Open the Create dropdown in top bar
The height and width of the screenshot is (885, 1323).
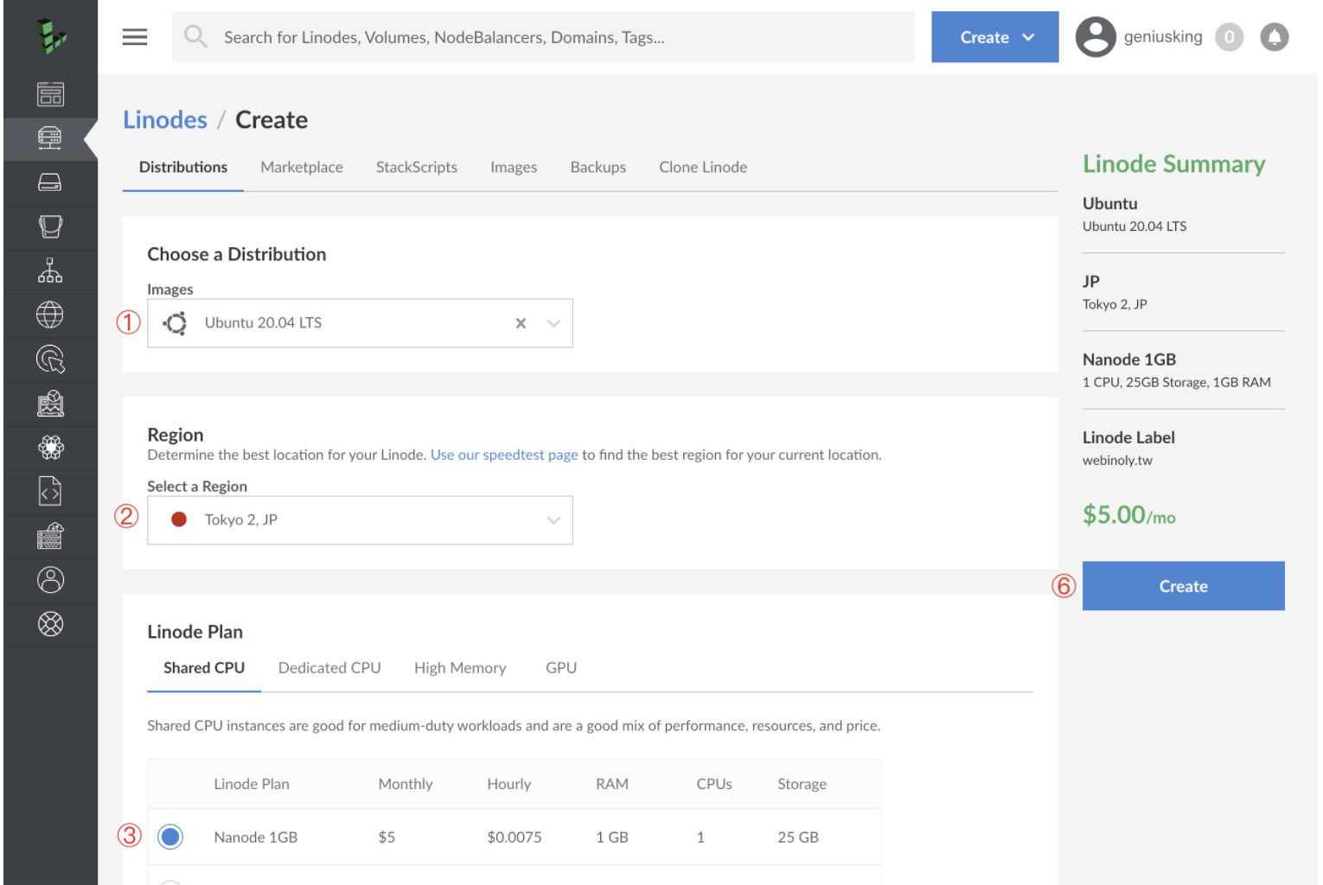(x=994, y=37)
